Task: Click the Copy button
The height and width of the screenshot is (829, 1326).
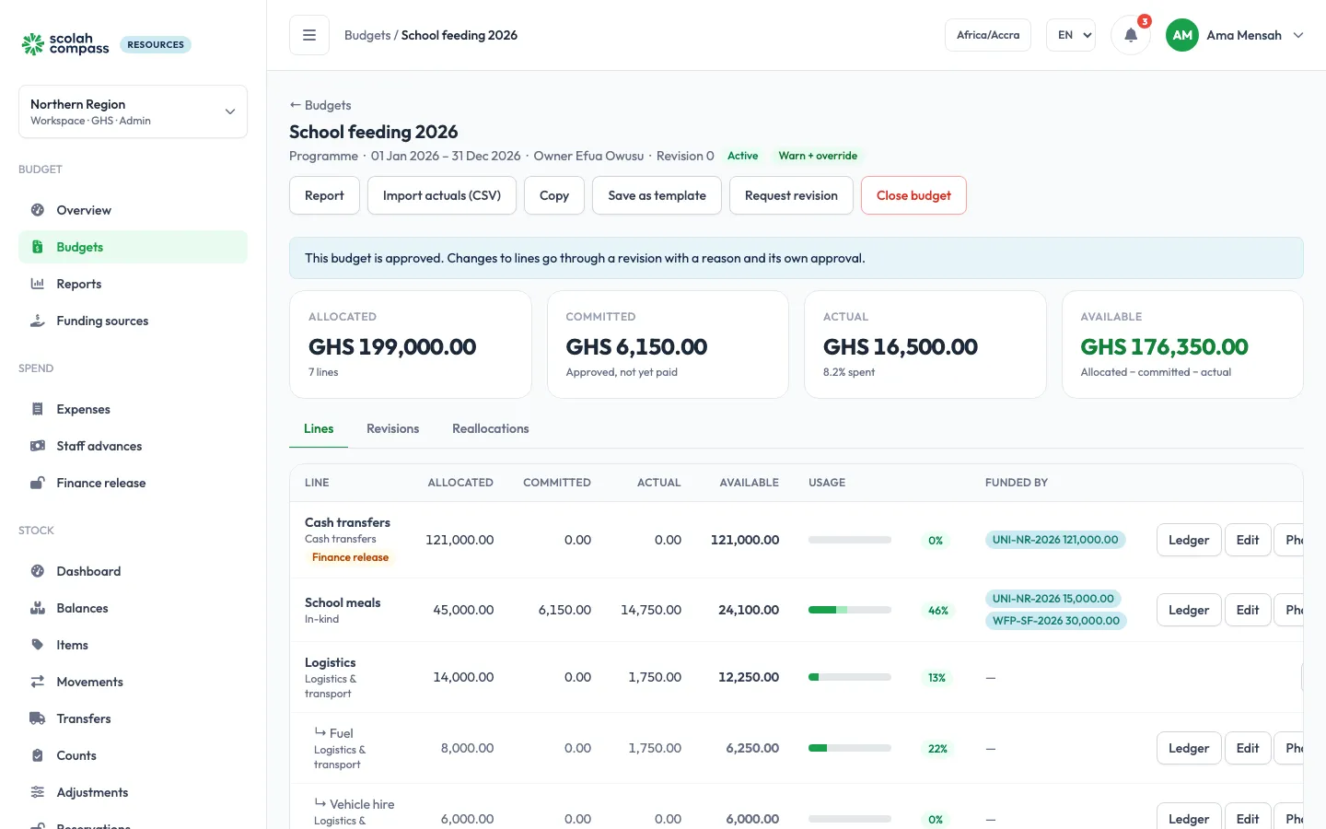Action: pyautogui.click(x=554, y=195)
